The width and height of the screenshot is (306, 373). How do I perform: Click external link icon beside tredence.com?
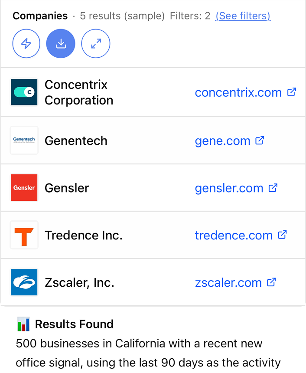[x=282, y=235]
